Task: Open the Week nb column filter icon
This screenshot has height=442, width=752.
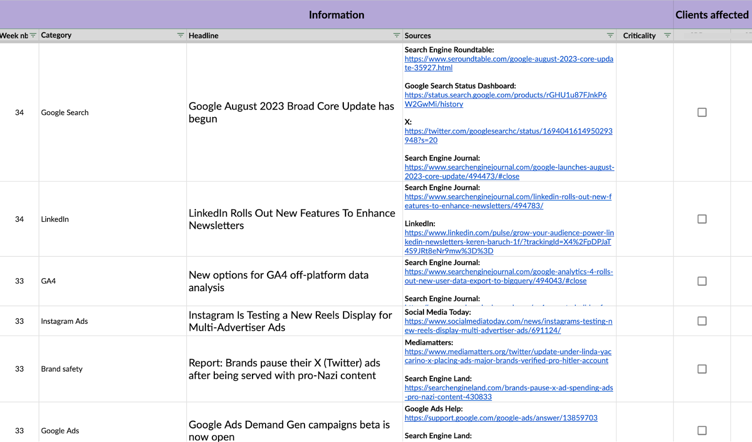Action: point(33,35)
